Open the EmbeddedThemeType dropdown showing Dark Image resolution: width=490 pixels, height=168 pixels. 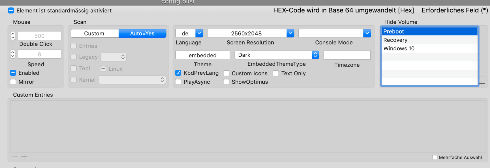pyautogui.click(x=277, y=55)
